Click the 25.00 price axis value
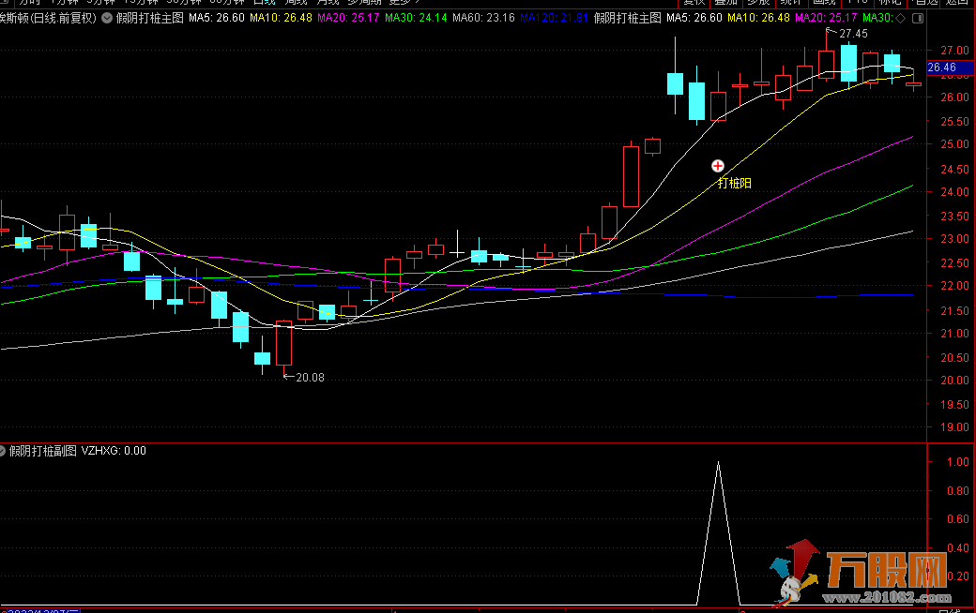The height and width of the screenshot is (613, 976). tap(954, 144)
